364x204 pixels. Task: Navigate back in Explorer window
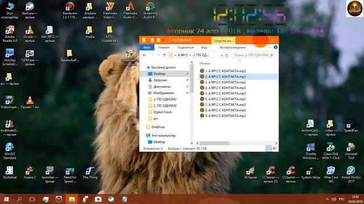[x=144, y=55]
